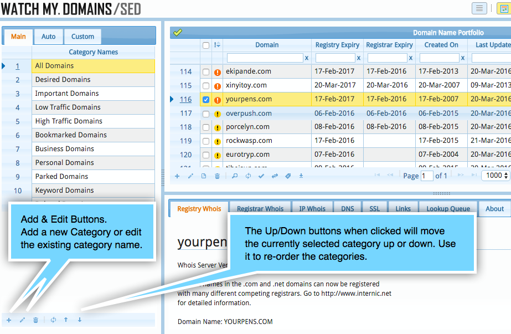Image resolution: width=511 pixels, height=334 pixels.
Task: Click the yellow warning icon for rockwasp.com
Action: (x=218, y=142)
